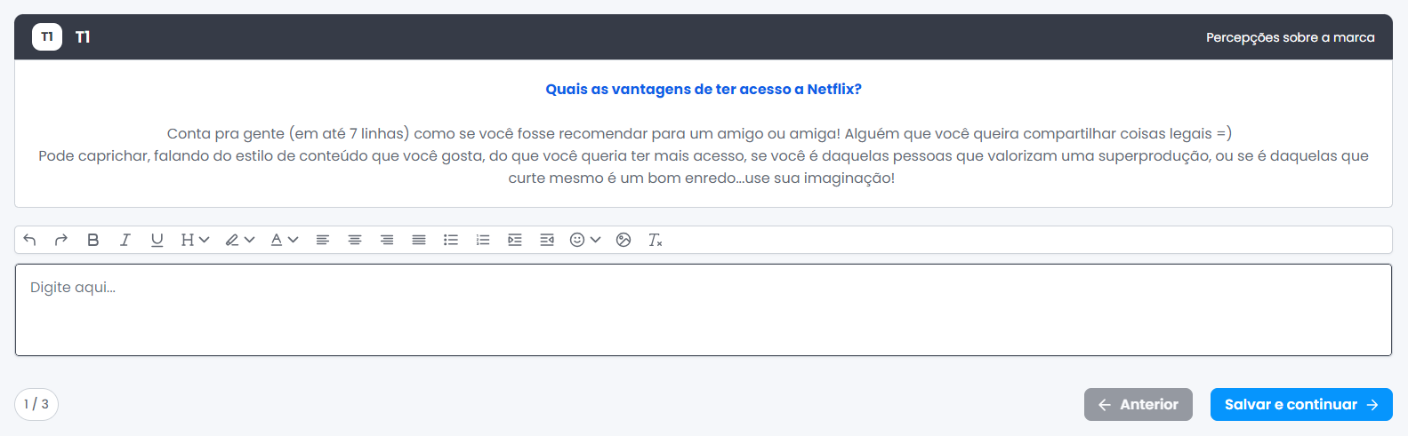1408x436 pixels.
Task: Go back with the Anterior button
Action: [1138, 404]
